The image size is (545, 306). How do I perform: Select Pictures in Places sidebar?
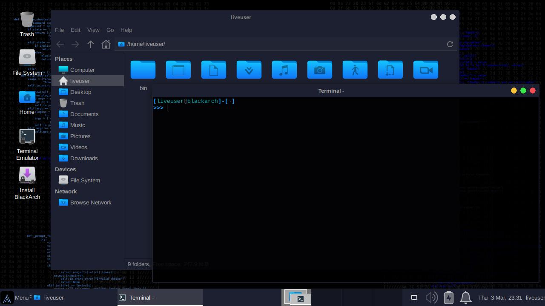click(88, 136)
